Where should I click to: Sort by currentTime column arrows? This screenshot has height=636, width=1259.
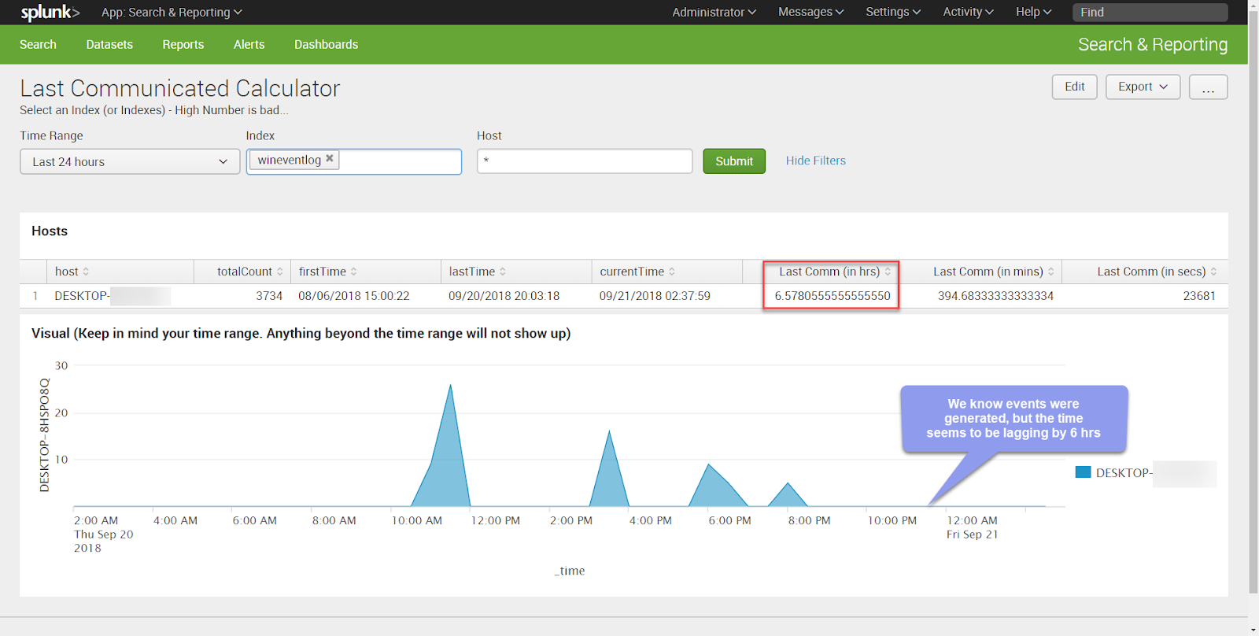(672, 272)
